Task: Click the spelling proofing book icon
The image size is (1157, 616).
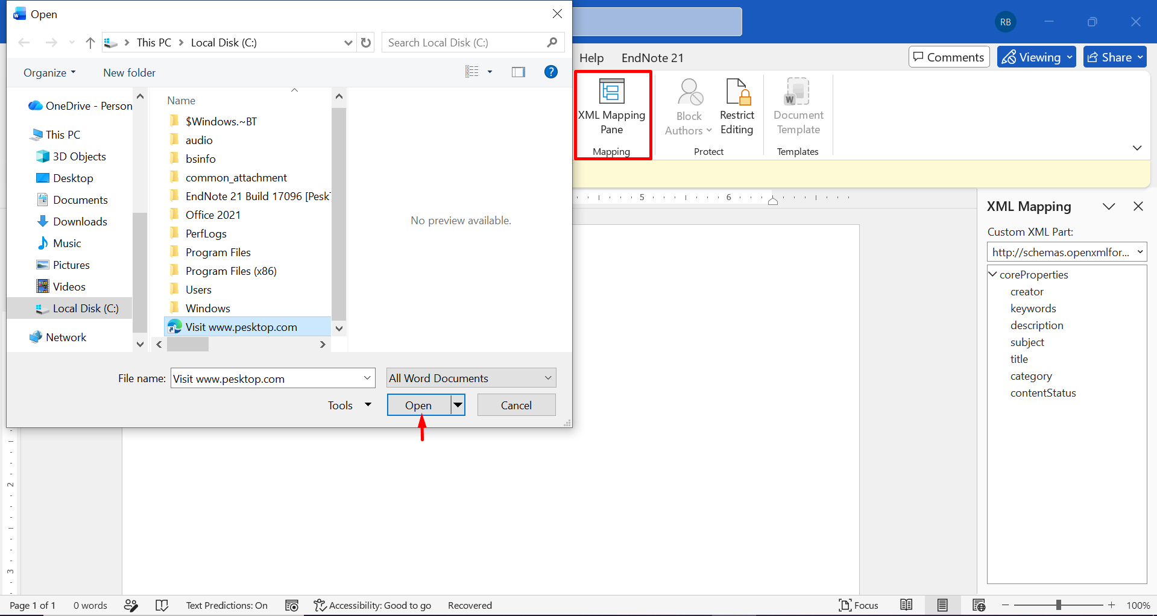Action: point(162,605)
